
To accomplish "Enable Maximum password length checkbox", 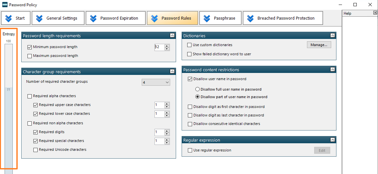I will (x=30, y=56).
